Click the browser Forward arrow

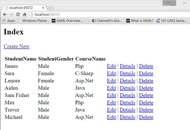[x=11, y=15]
